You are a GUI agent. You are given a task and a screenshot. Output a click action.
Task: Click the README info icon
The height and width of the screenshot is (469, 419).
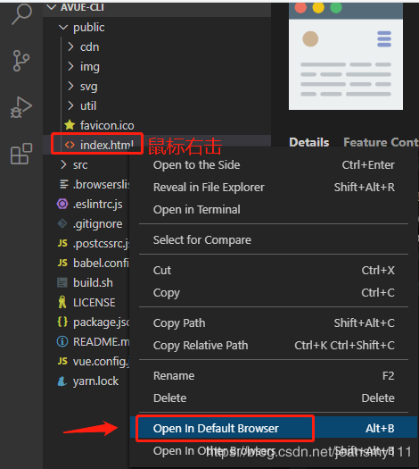(62, 341)
